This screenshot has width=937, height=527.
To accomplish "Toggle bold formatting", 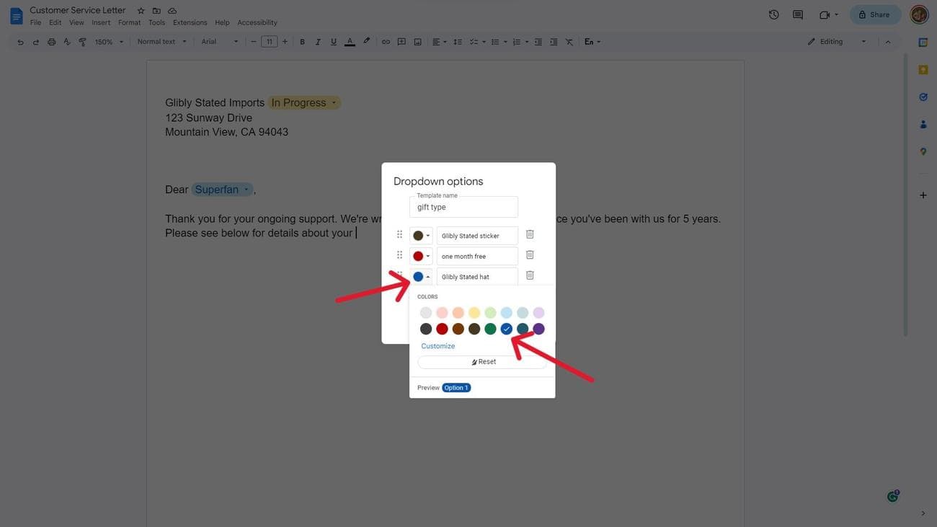I will tap(302, 42).
